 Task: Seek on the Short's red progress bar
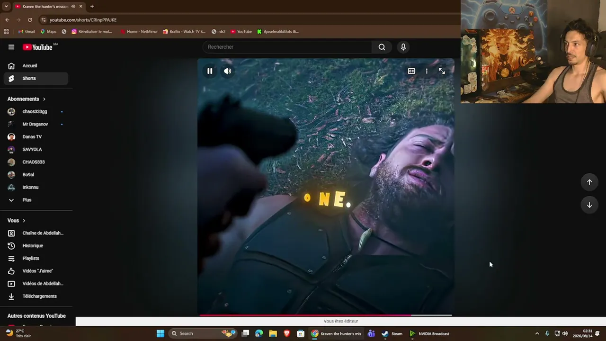[326, 315]
